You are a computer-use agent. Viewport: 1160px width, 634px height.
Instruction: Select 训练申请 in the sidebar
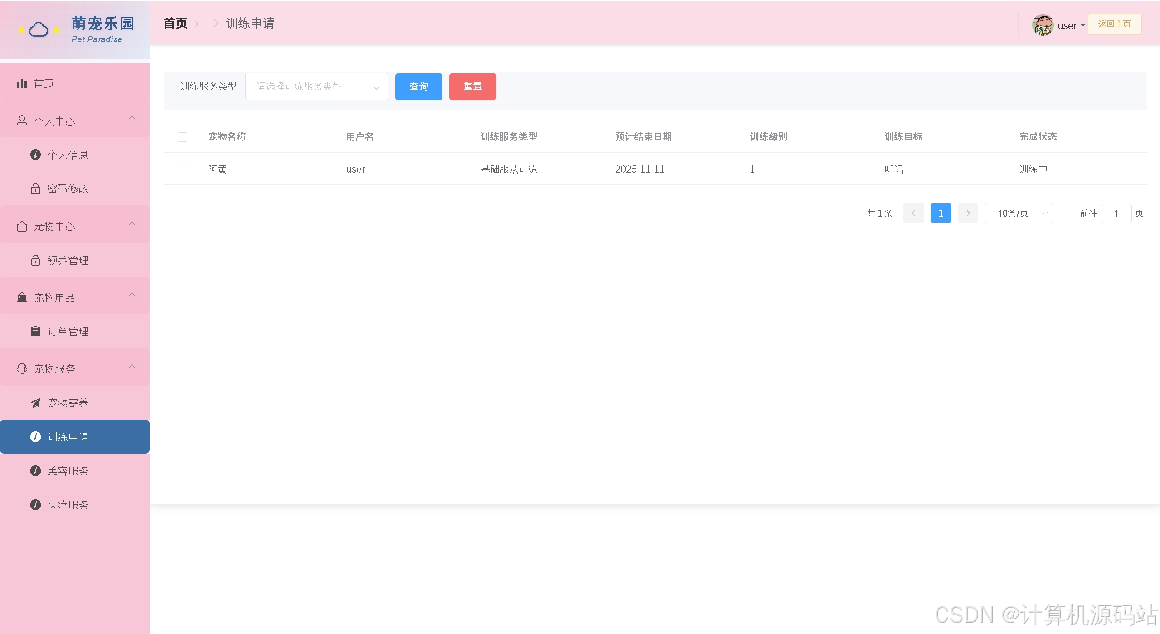coord(75,436)
